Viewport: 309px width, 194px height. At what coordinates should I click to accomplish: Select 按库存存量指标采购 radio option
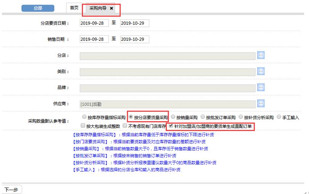84,117
